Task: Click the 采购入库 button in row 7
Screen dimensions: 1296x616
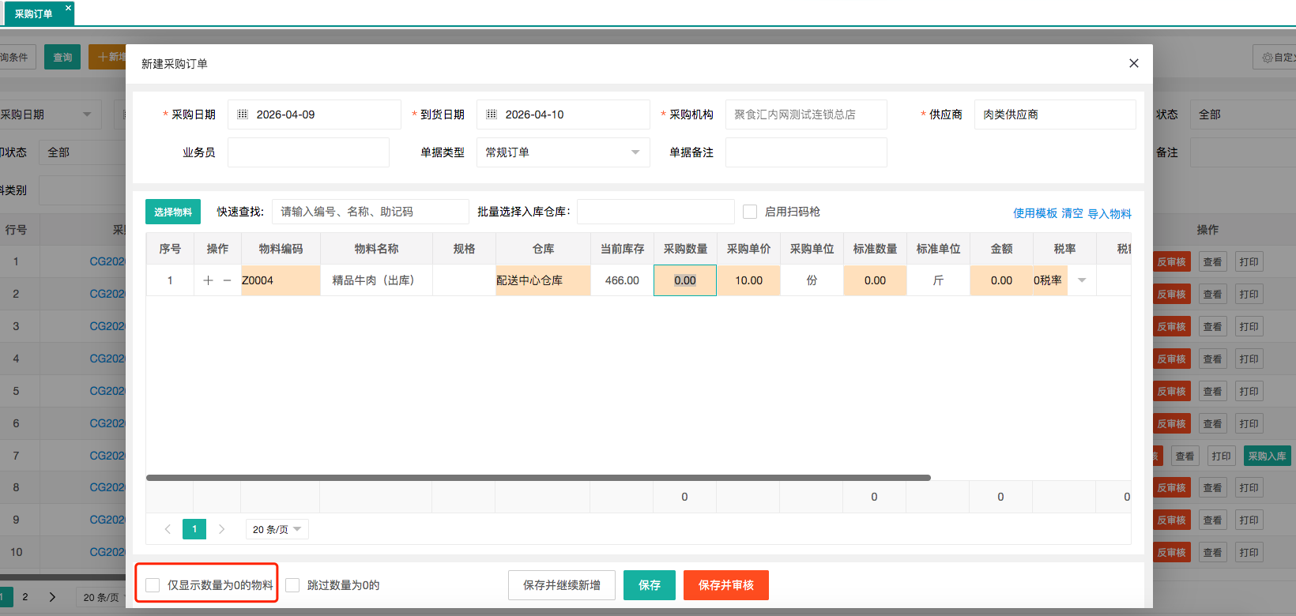Action: coord(1267,456)
